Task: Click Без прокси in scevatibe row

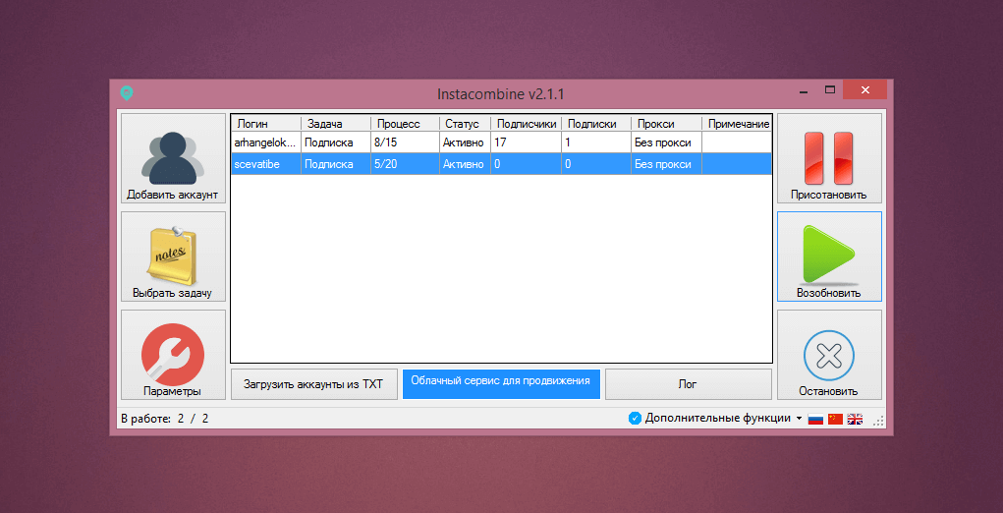Action: pos(663,164)
